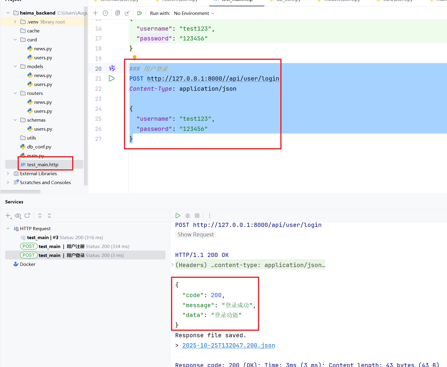The width and height of the screenshot is (447, 367).
Task: Toggle the eye view options in Services toolbar
Action: click(18, 216)
